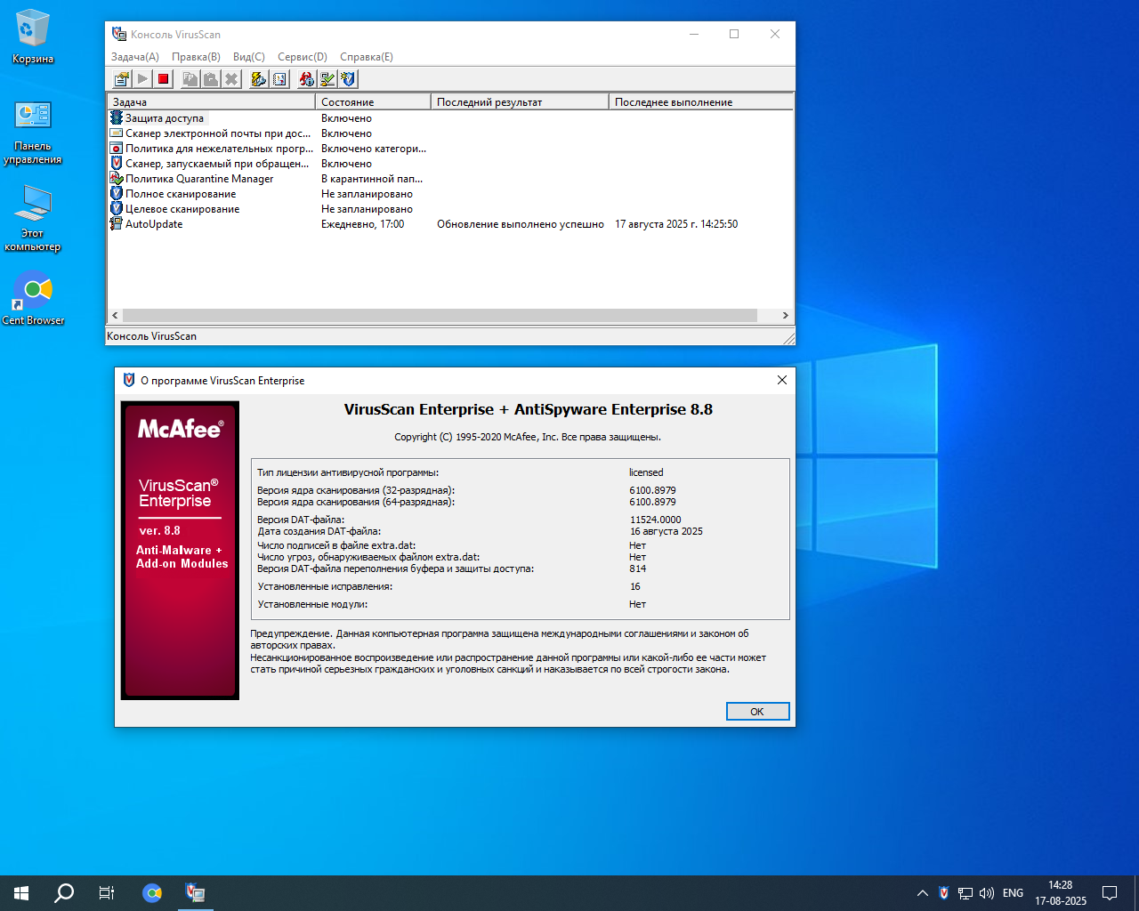Select Cent Browser desktop shortcut
The height and width of the screenshot is (911, 1139).
point(33,298)
